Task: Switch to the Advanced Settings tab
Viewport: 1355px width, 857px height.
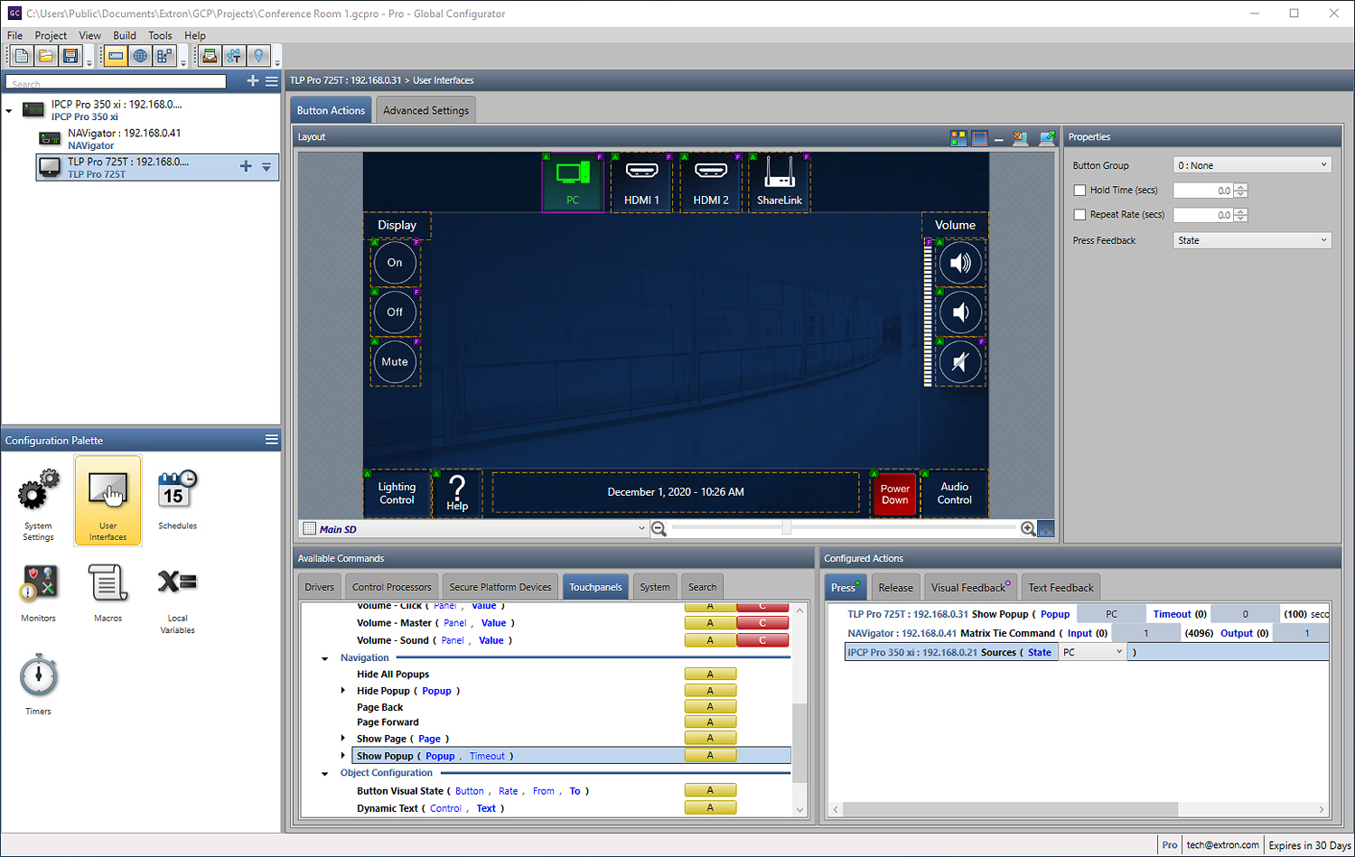Action: [425, 110]
